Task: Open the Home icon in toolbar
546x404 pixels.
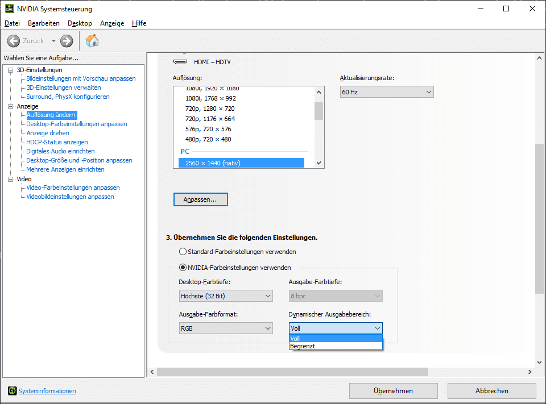Action: (x=92, y=41)
